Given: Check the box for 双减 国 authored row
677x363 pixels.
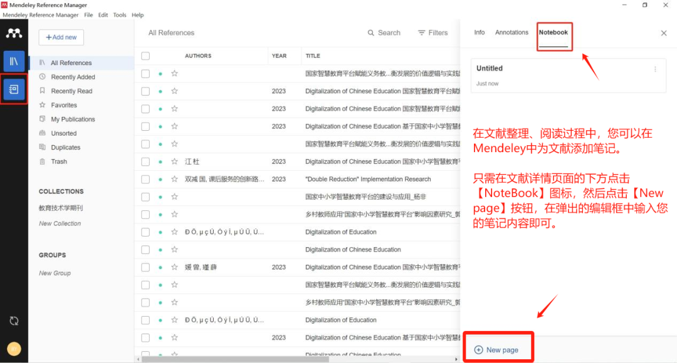Looking at the screenshot, I should coord(145,179).
